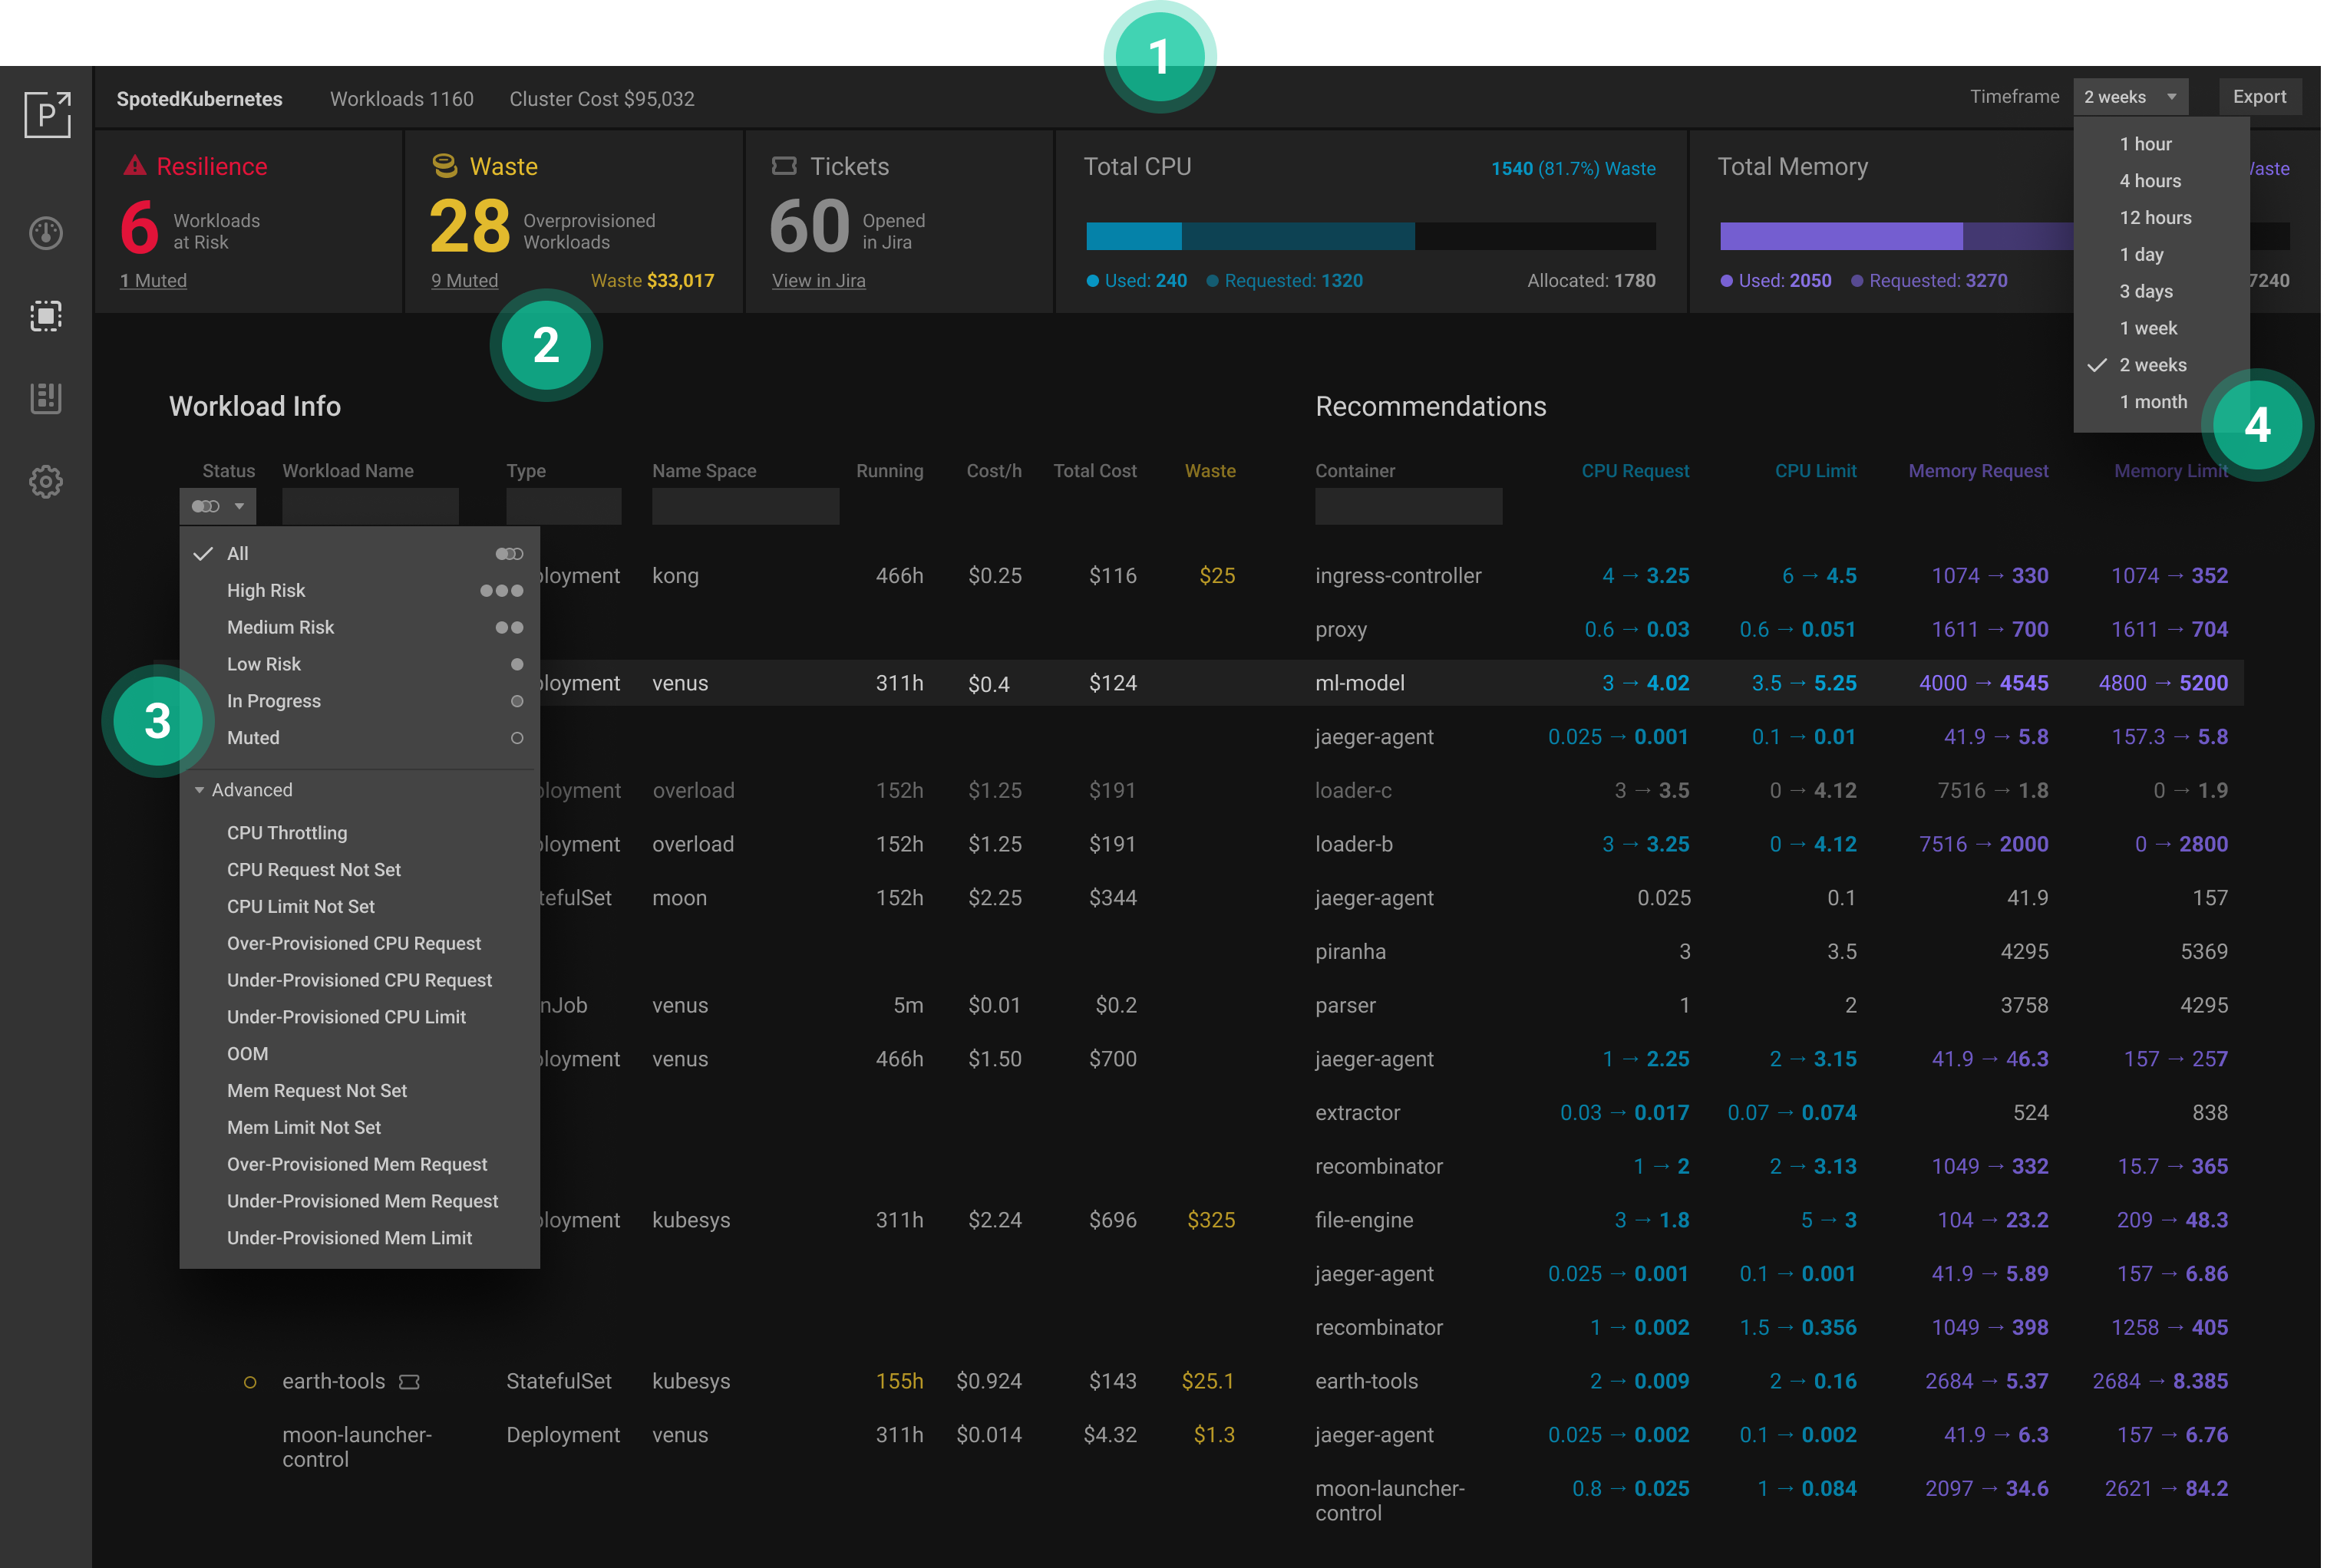Click the ticket icon beside earth-tools
The height and width of the screenshot is (1568, 2327).
[x=409, y=1382]
